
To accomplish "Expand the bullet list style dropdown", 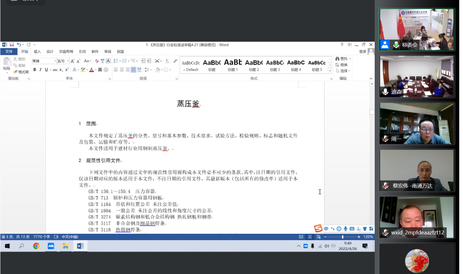I will click(120, 60).
